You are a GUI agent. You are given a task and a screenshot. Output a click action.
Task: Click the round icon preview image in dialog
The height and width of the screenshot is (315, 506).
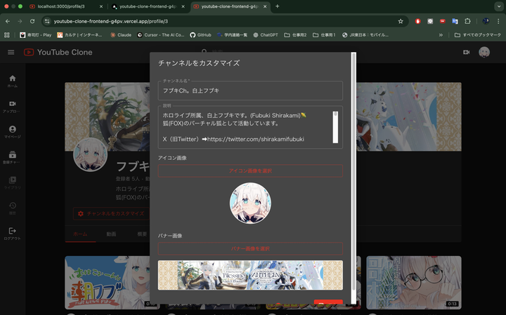point(250,203)
